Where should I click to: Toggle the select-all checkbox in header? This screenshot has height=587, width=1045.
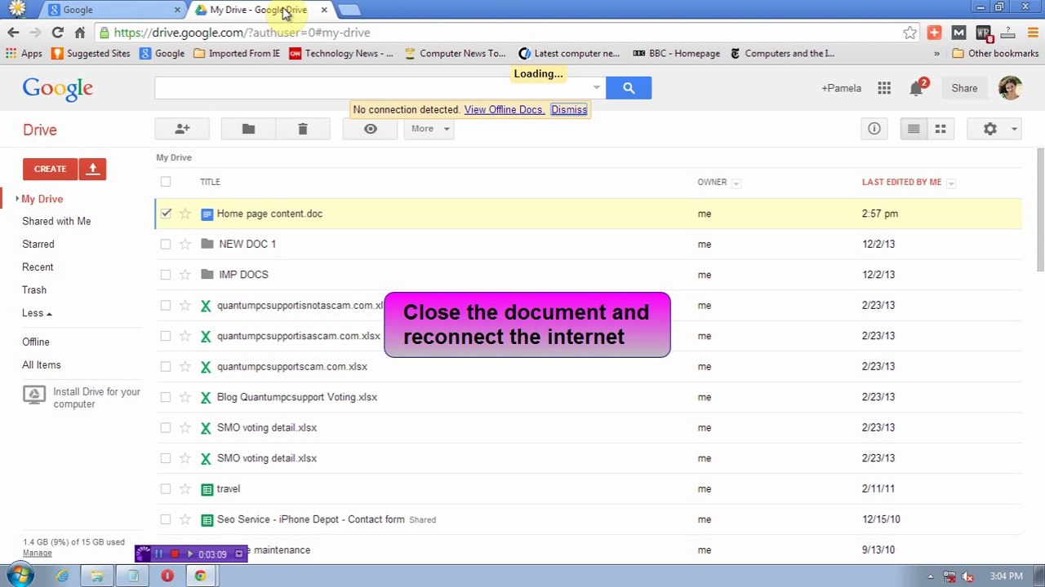166,182
